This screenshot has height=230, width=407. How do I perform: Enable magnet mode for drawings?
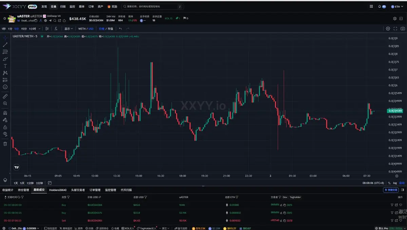click(x=5, y=113)
